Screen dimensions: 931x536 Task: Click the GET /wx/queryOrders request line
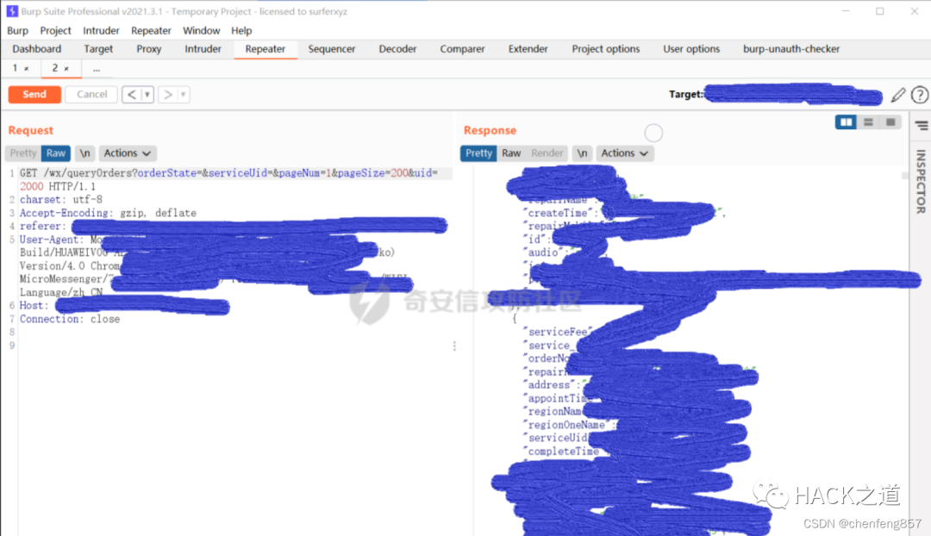point(228,179)
